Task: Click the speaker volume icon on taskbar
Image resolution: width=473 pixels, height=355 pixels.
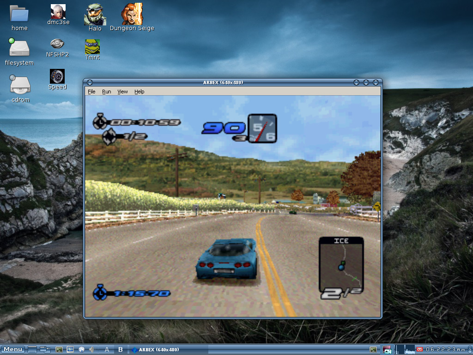Action: (92, 349)
